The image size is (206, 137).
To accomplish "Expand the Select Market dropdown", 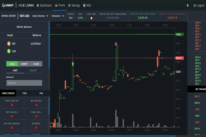I will (x=40, y=16).
